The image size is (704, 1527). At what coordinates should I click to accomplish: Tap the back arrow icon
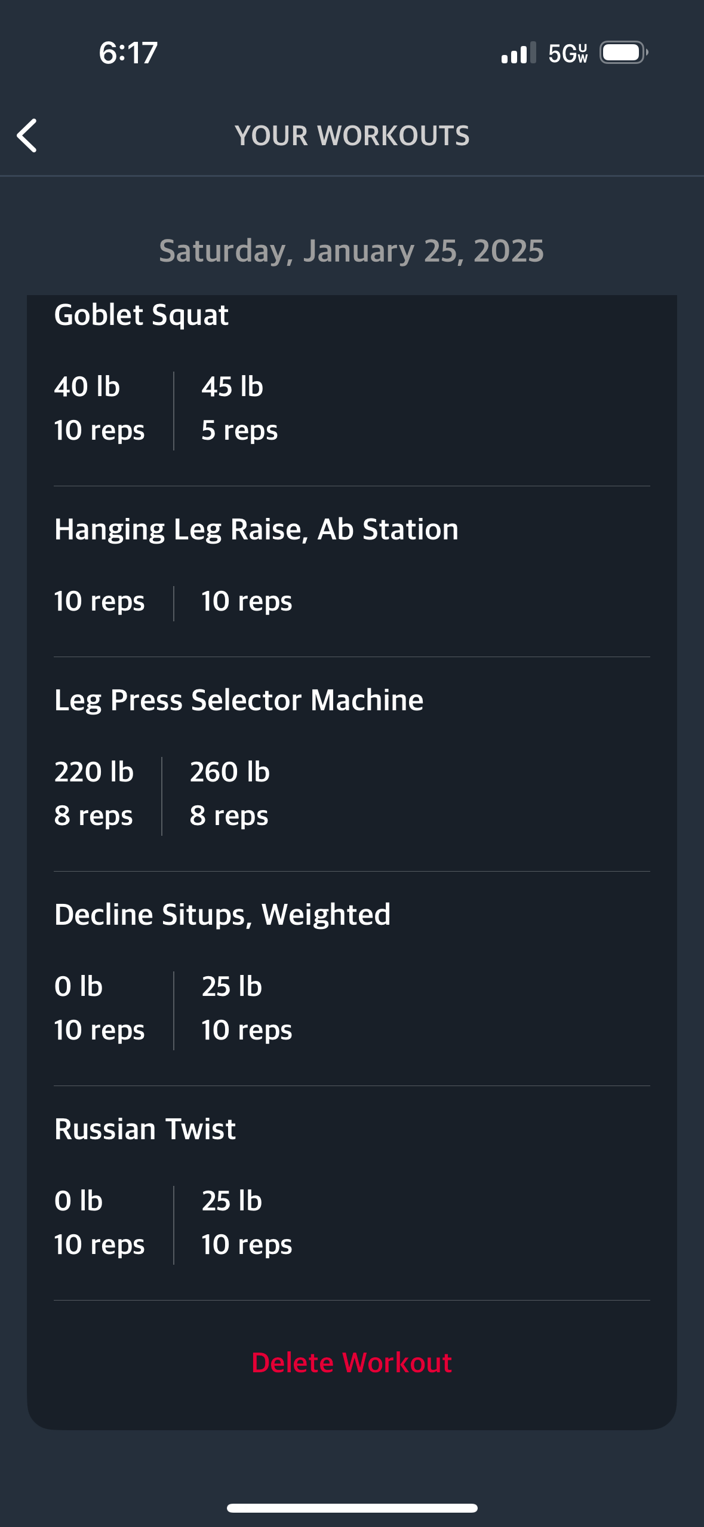point(27,136)
